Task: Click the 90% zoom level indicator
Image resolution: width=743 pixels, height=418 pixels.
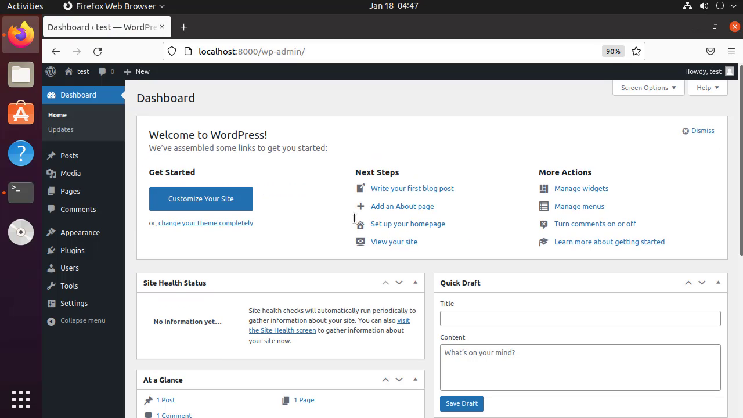Action: click(x=613, y=51)
